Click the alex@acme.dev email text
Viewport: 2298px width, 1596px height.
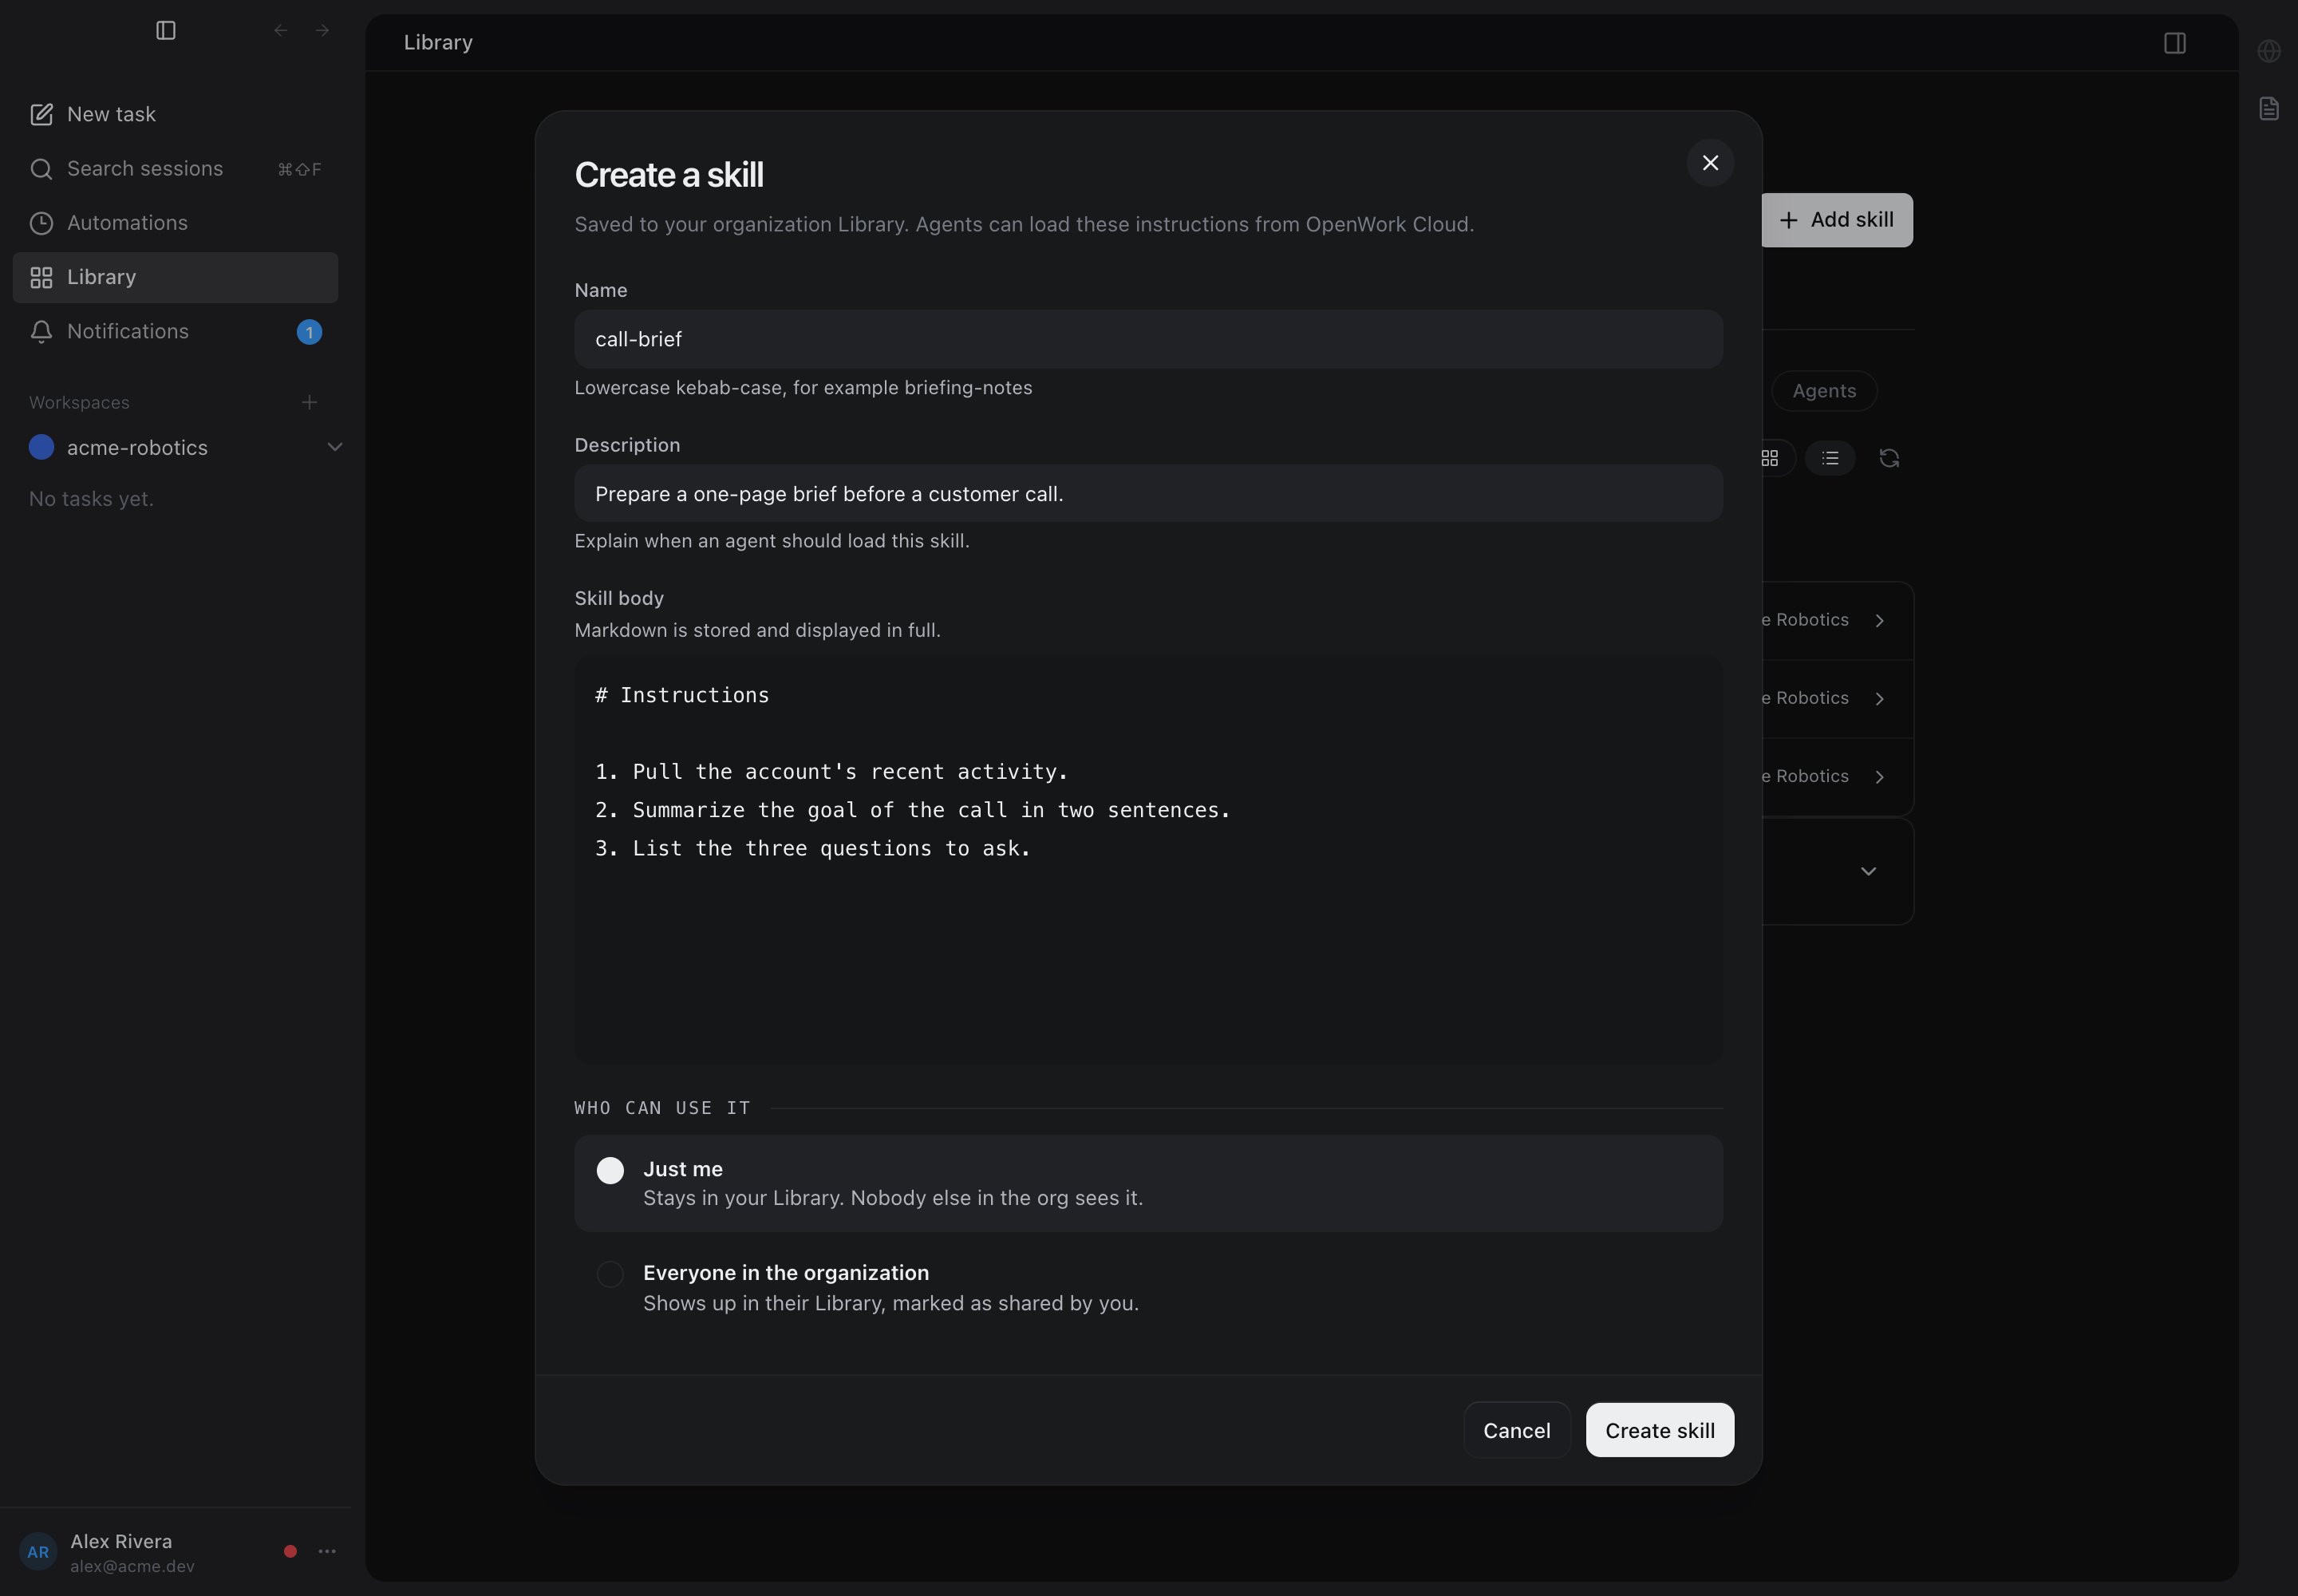coord(132,1566)
